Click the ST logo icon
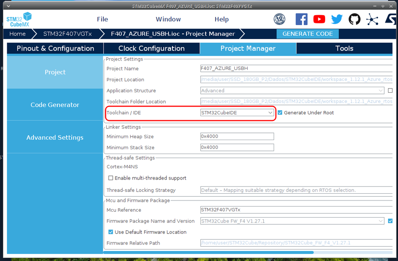The height and width of the screenshot is (261, 398). [391, 19]
